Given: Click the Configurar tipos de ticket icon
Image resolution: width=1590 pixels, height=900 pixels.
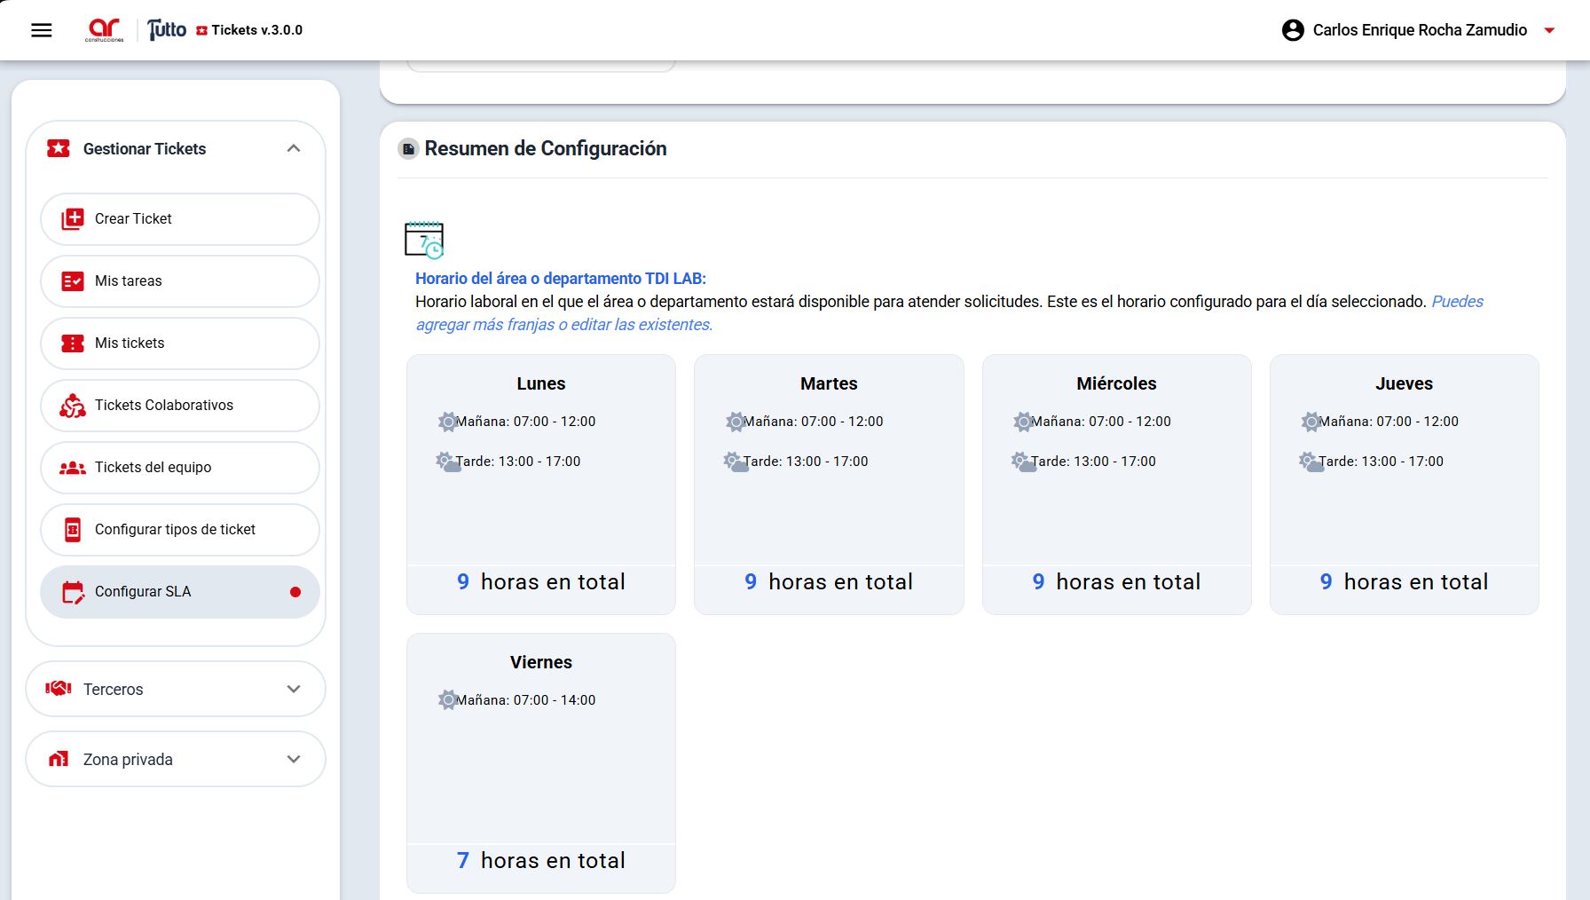Looking at the screenshot, I should [72, 530].
